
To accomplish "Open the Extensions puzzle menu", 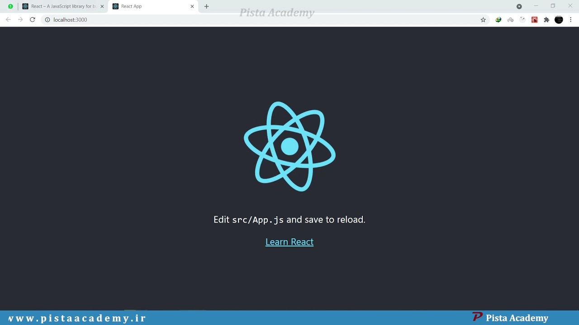I will [546, 20].
